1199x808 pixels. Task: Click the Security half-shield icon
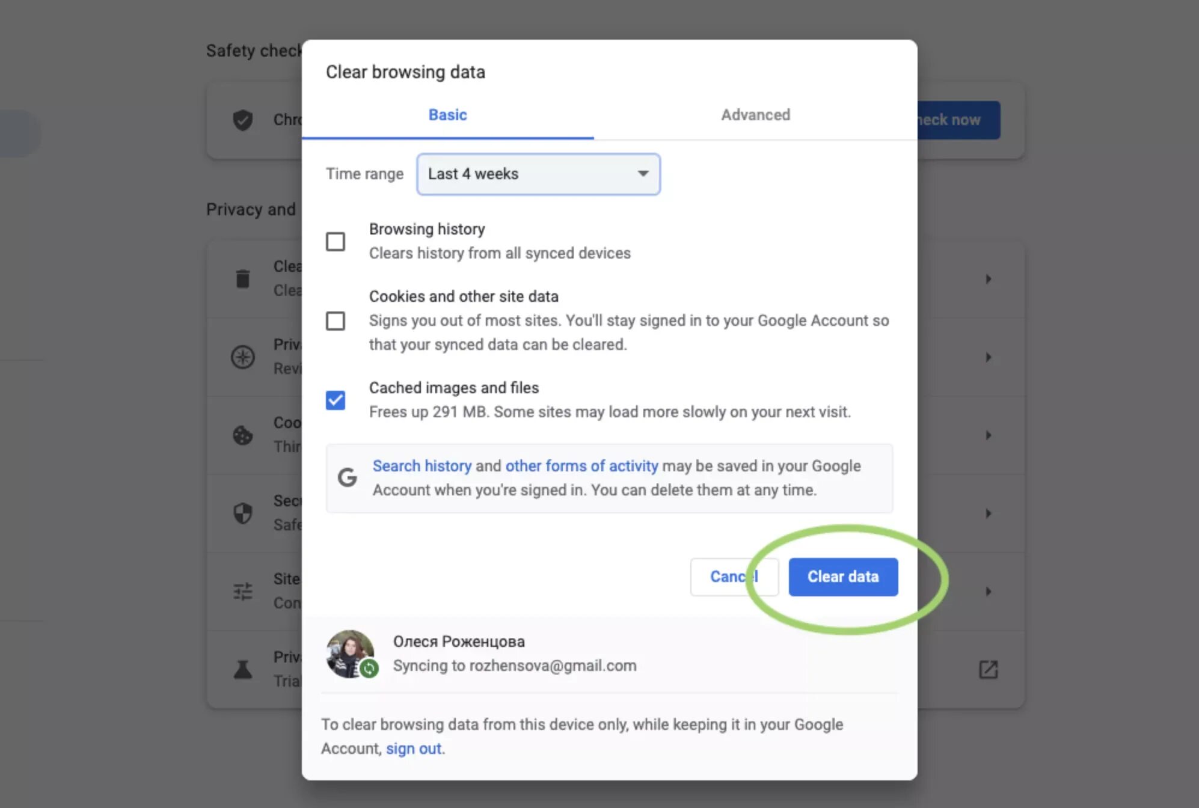coord(243,513)
